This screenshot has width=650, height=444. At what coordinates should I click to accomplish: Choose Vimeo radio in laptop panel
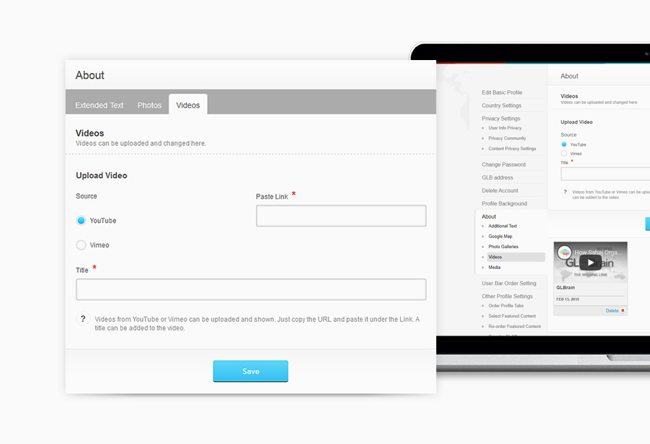[564, 153]
